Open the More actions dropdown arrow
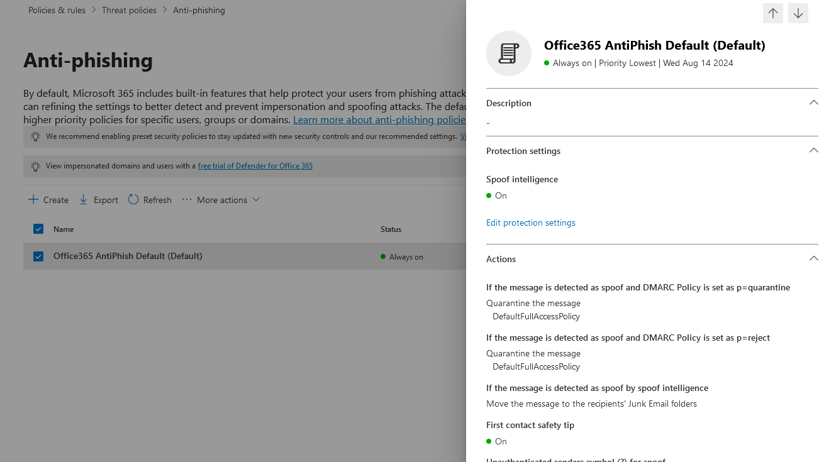Screen dimensions: 819x462 pyautogui.click(x=256, y=200)
